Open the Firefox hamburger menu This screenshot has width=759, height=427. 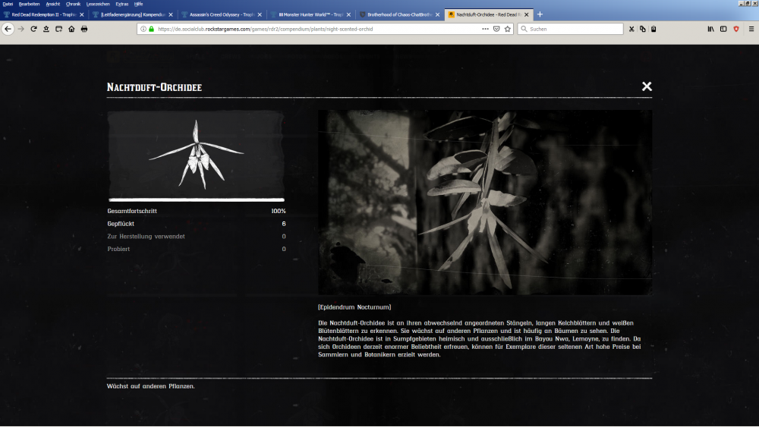[751, 29]
